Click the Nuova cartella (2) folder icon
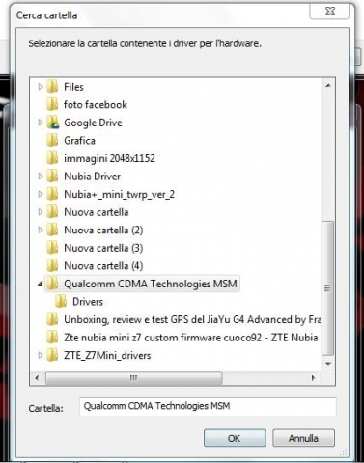The height and width of the screenshot is (463, 364). (x=52, y=230)
